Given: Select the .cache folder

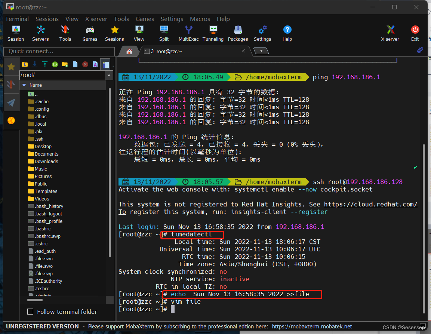Looking at the screenshot, I should (x=39, y=101).
